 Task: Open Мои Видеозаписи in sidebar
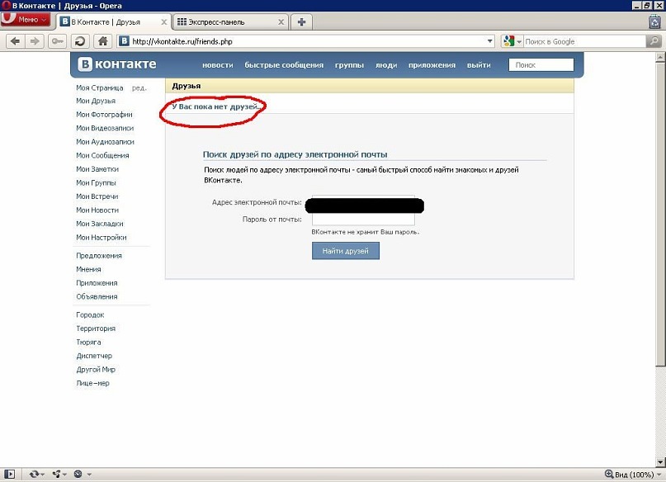pyautogui.click(x=105, y=128)
